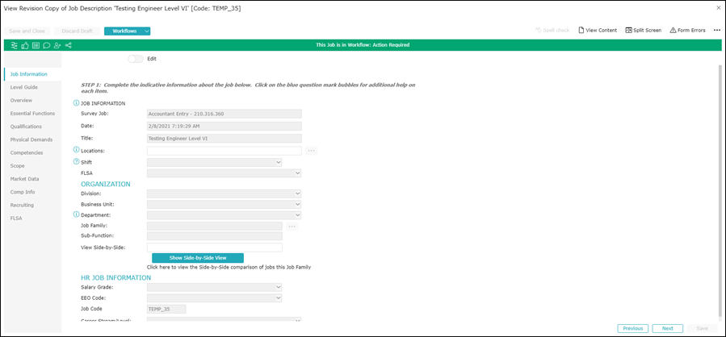The image size is (726, 337).
Task: Click the info icon next to Locations
Action: [x=77, y=150]
